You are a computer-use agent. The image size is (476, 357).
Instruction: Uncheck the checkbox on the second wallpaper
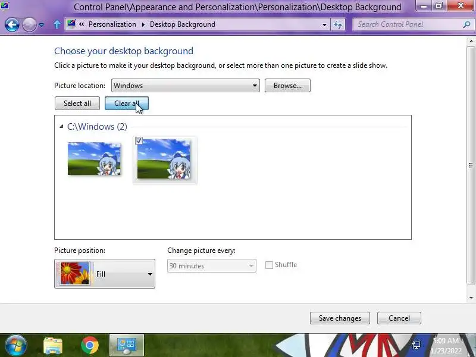139,140
